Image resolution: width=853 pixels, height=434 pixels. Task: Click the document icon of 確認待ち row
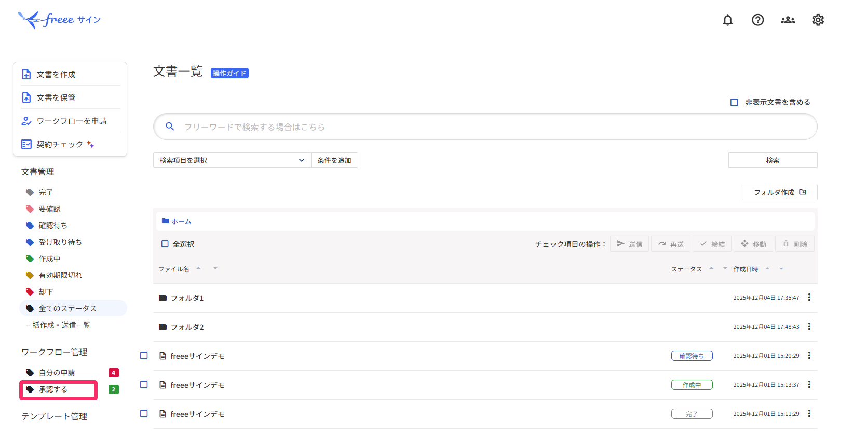[163, 356]
